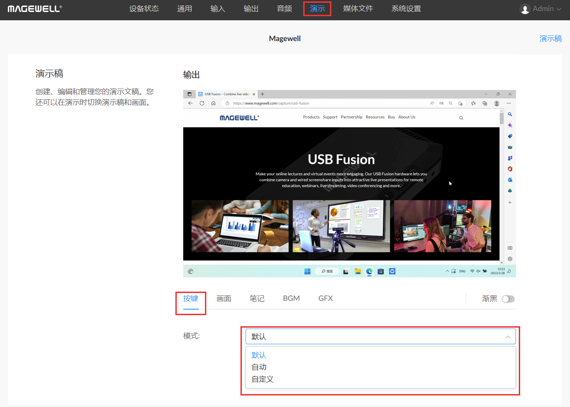Viewport: 570px width, 407px height.
Task: Switch to the 笔记 tab
Action: coord(257,299)
